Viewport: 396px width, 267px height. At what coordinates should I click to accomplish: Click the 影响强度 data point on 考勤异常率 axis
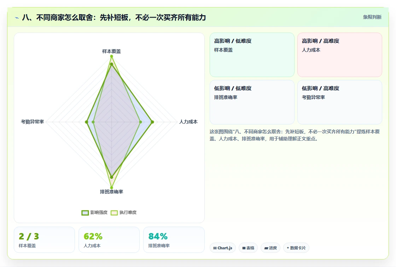click(87, 122)
